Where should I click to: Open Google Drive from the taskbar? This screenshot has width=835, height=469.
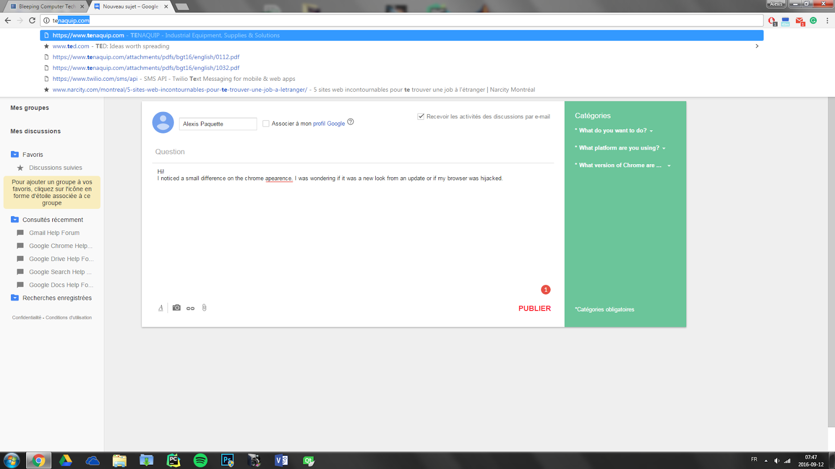65,460
